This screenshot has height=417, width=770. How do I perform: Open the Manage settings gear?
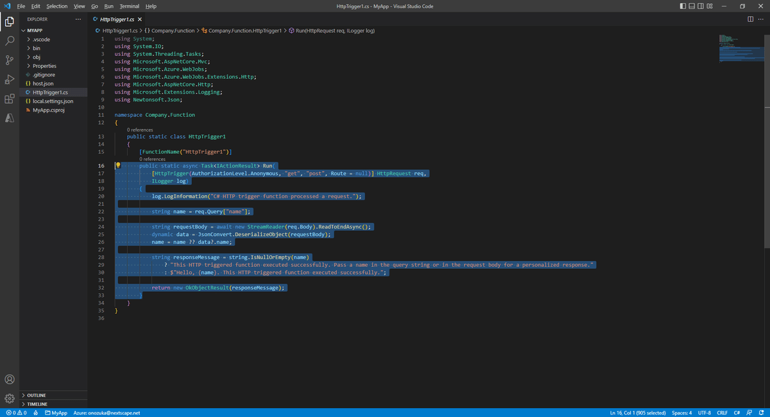9,398
